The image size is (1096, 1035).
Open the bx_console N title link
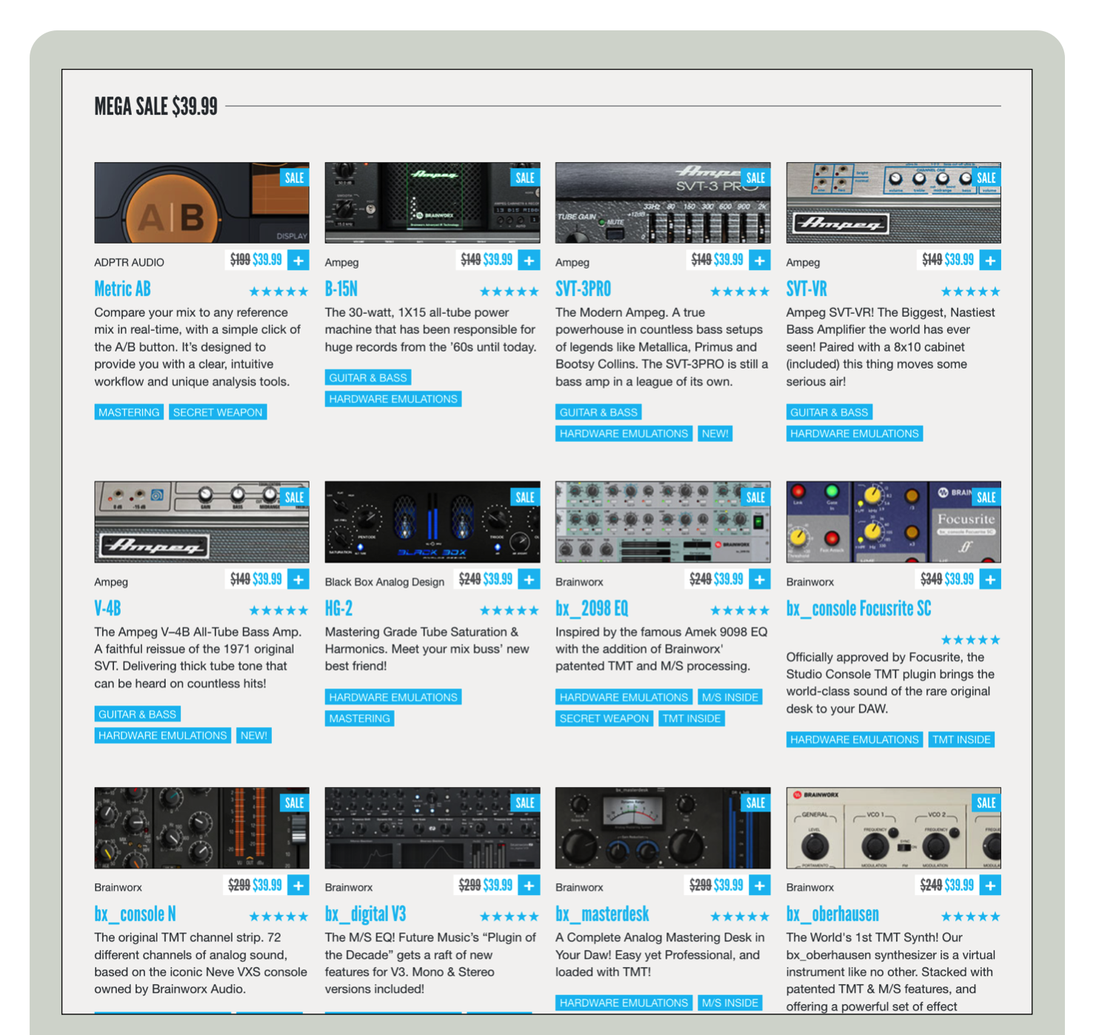point(135,914)
